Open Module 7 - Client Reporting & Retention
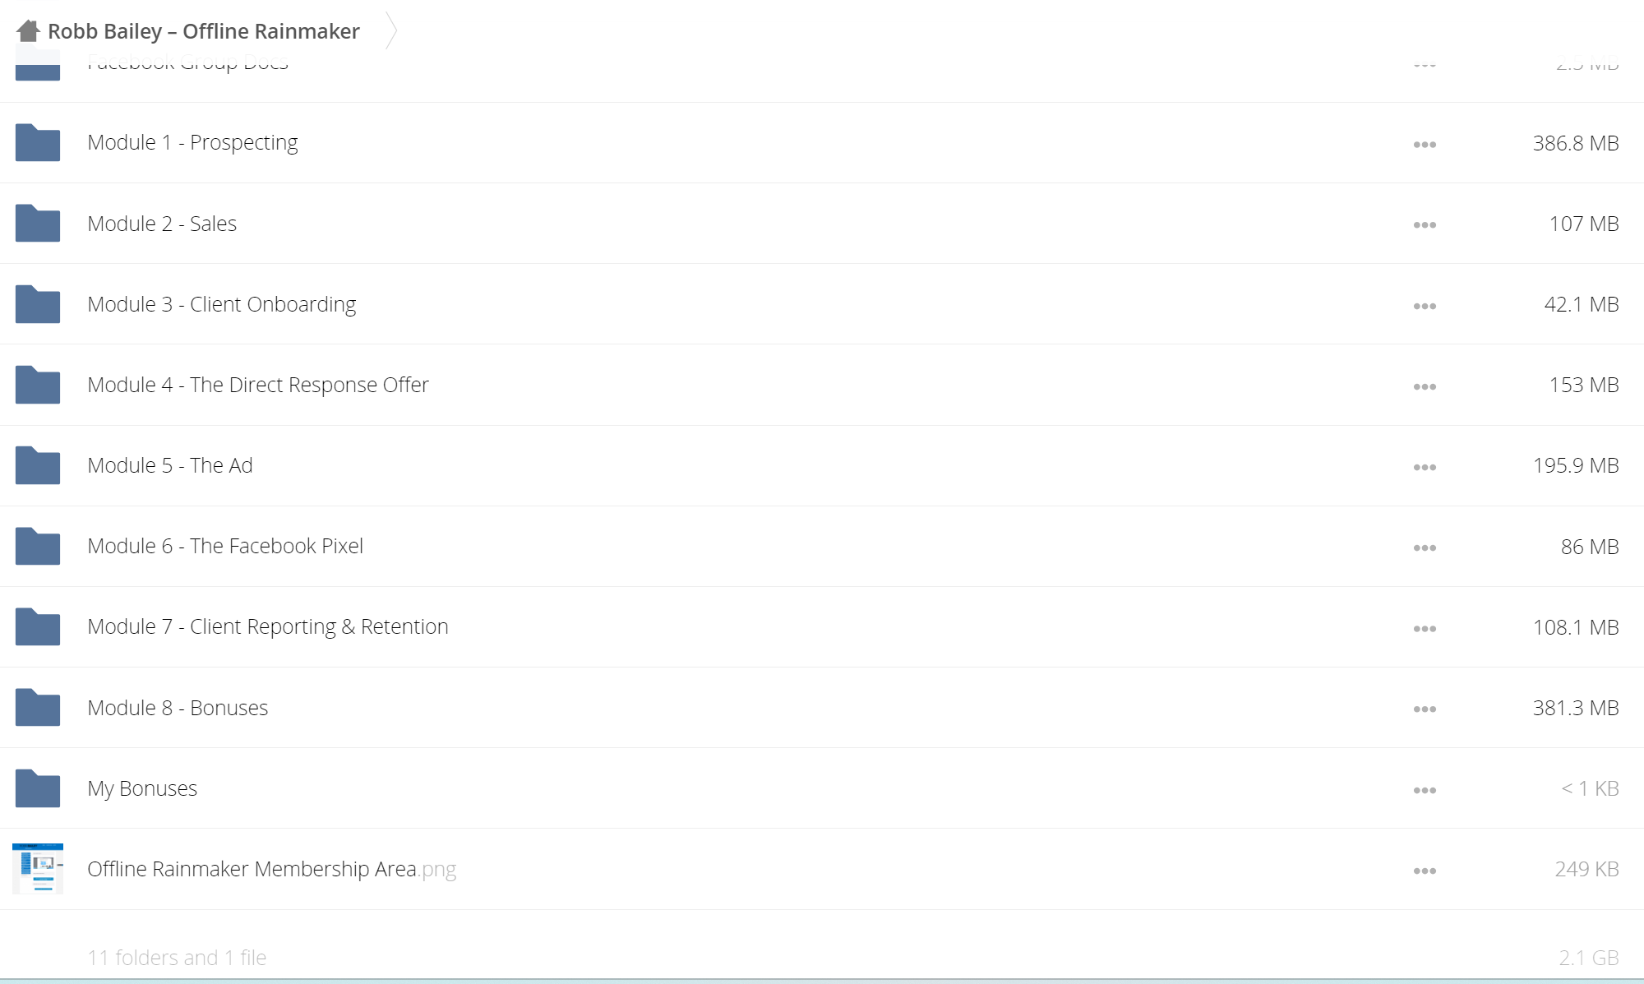The width and height of the screenshot is (1644, 984). pyautogui.click(x=268, y=626)
